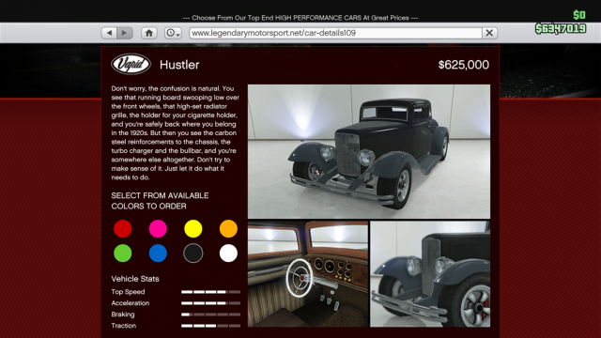Go back with the browser back arrow
This screenshot has height=338, width=601.
(109, 33)
